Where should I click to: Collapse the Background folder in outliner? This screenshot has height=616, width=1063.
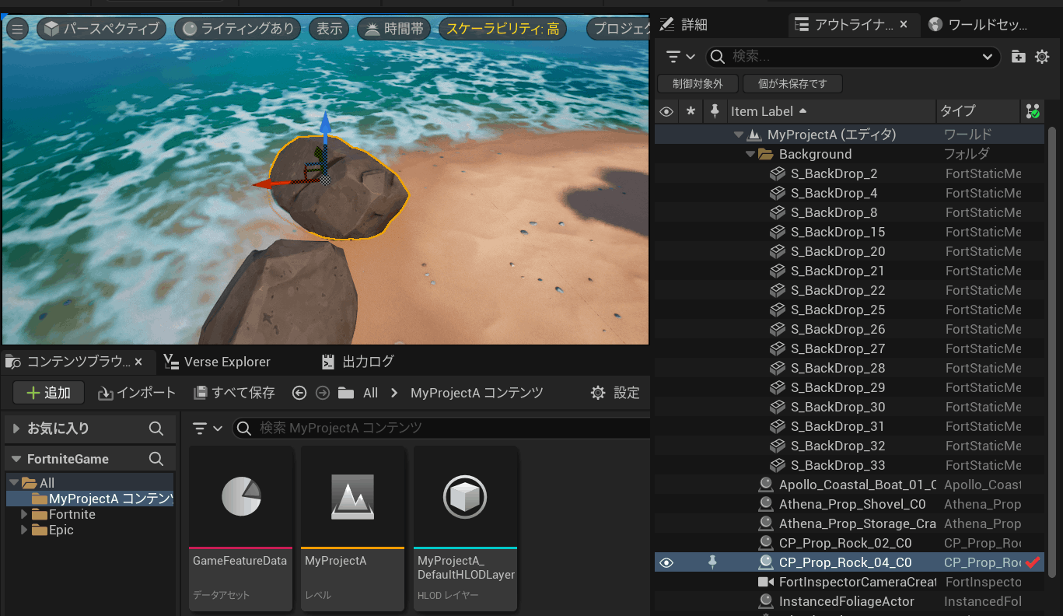pyautogui.click(x=750, y=154)
